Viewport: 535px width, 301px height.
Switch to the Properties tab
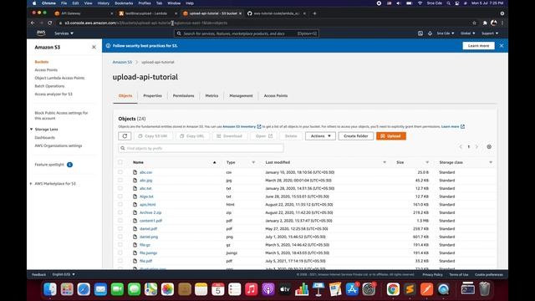[x=152, y=96]
